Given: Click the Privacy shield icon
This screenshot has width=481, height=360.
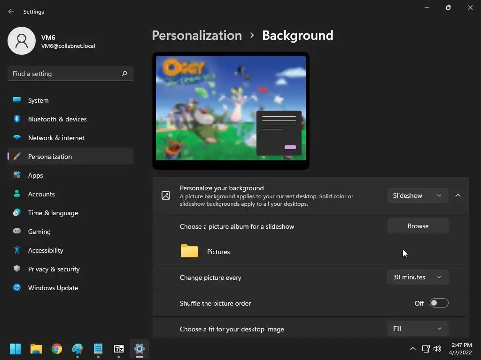Looking at the screenshot, I should pyautogui.click(x=17, y=269).
